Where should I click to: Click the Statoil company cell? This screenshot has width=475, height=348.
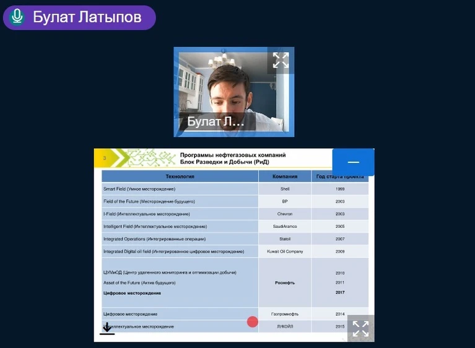coord(285,239)
